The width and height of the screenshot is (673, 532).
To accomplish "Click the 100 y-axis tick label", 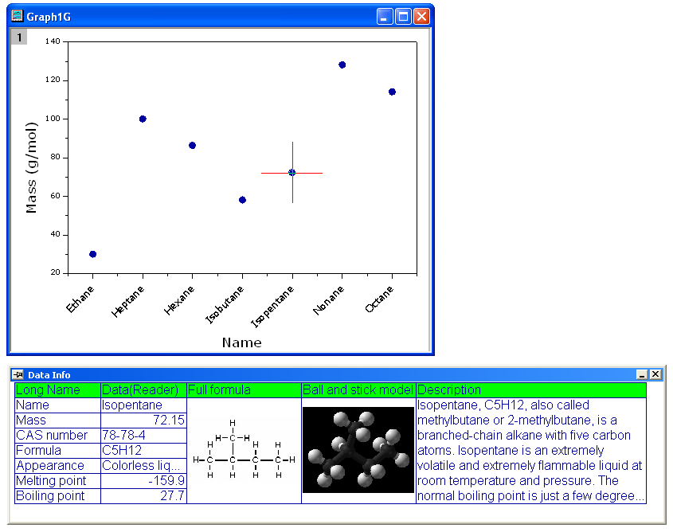I will point(53,119).
